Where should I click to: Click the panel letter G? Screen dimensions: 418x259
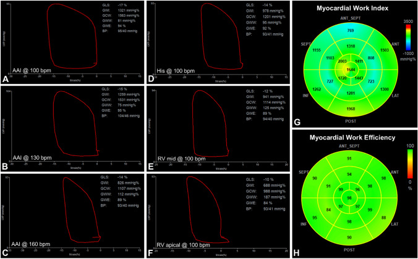pyautogui.click(x=299, y=122)
